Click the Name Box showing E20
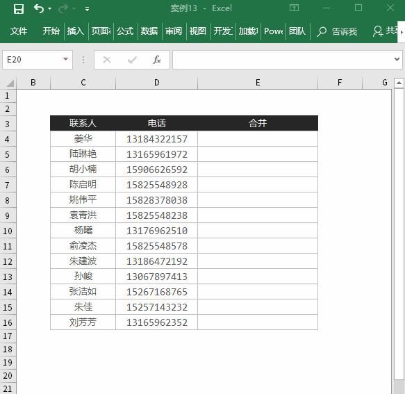 click(x=38, y=60)
